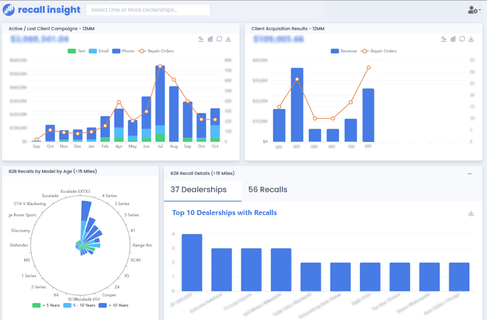Switch Client Acquisition Results to line chart view

[x=443, y=39]
